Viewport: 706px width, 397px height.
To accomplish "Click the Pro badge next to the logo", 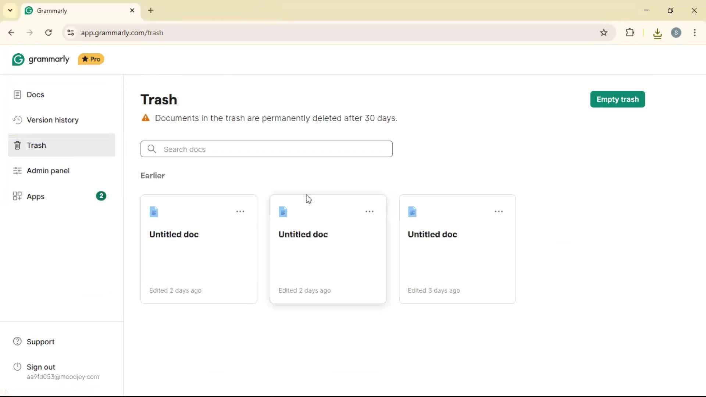I will [x=91, y=59].
